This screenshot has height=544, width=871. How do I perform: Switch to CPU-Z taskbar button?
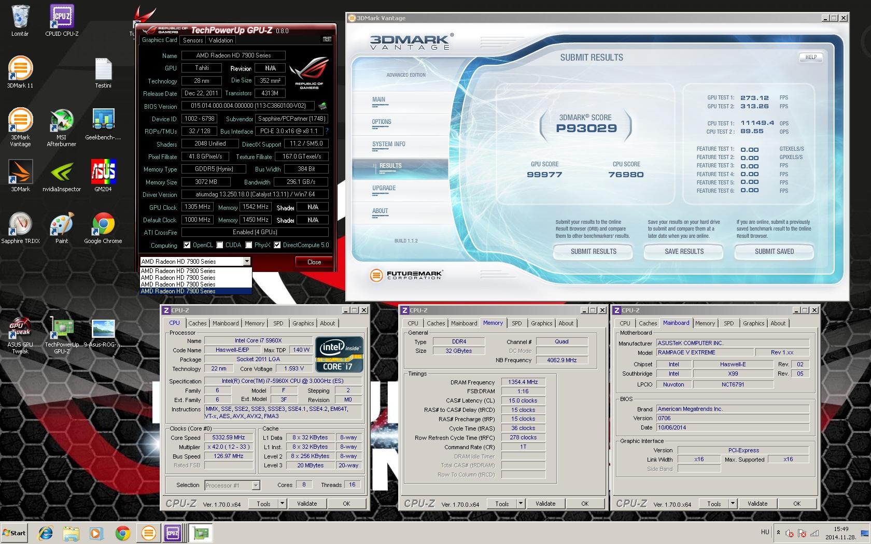coord(173,533)
